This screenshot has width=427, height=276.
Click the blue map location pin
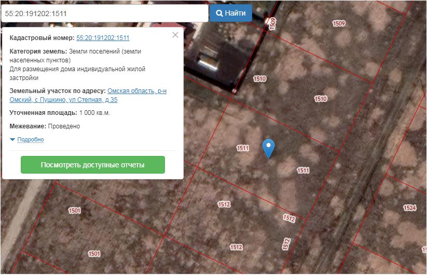click(x=269, y=148)
